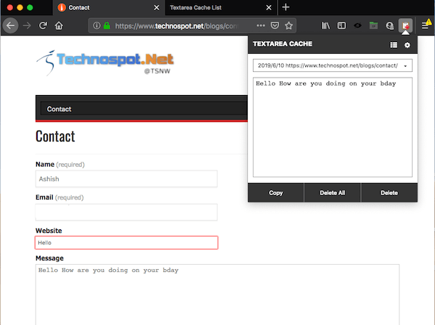Click the Copy button

point(275,193)
